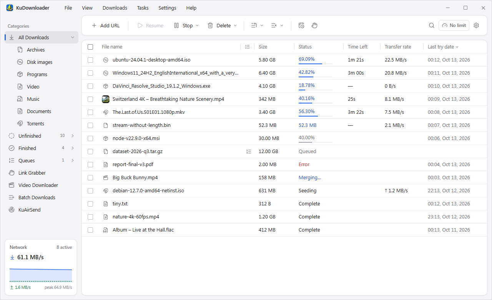Check the box for Big Buck Bunny.mp4
The height and width of the screenshot is (300, 492).
tap(90, 178)
